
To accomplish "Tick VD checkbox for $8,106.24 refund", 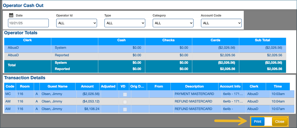I will (x=125, y=109).
